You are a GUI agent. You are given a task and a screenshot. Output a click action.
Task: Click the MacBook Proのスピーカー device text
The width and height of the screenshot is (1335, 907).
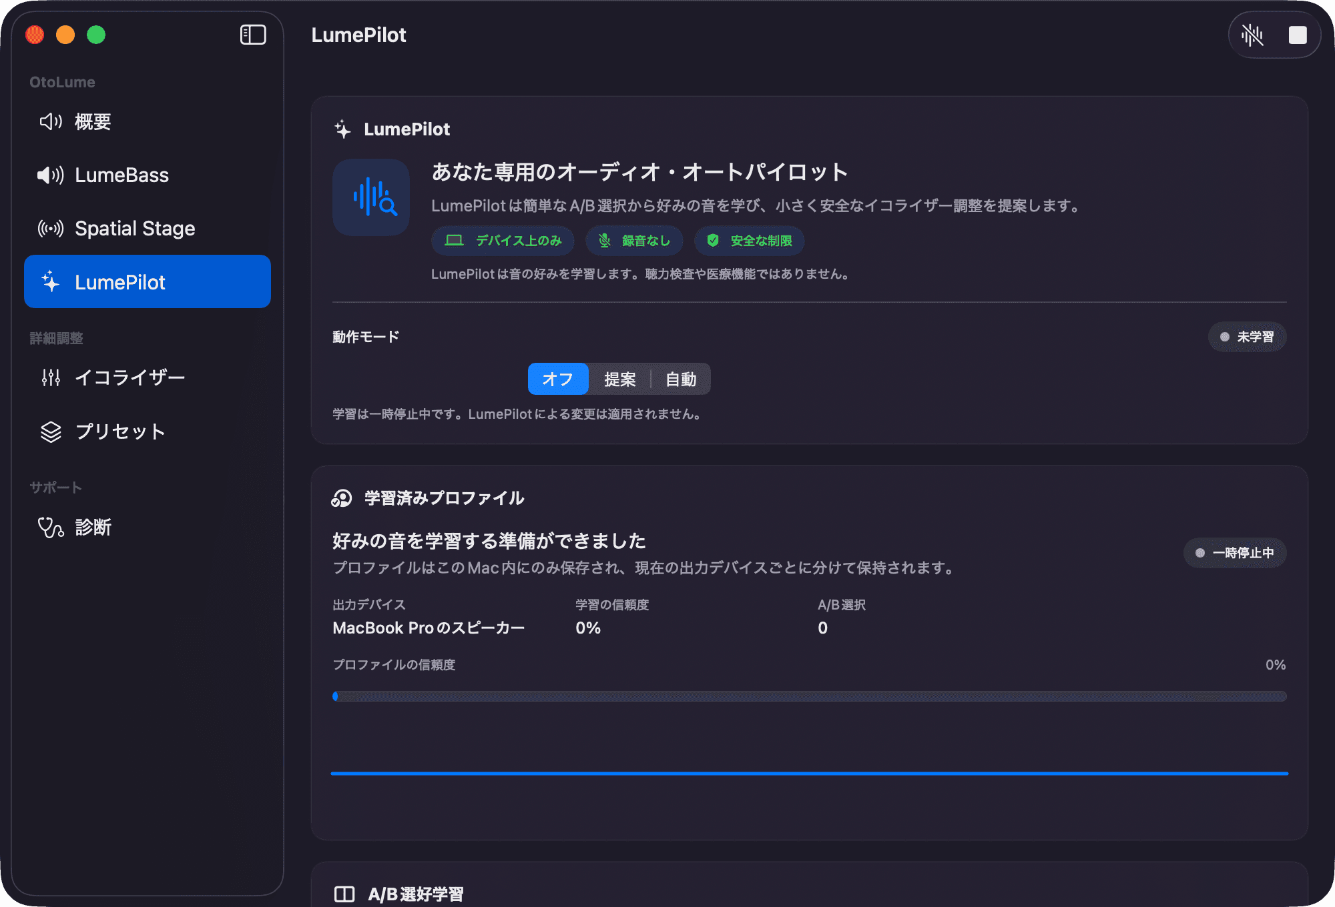click(x=429, y=628)
